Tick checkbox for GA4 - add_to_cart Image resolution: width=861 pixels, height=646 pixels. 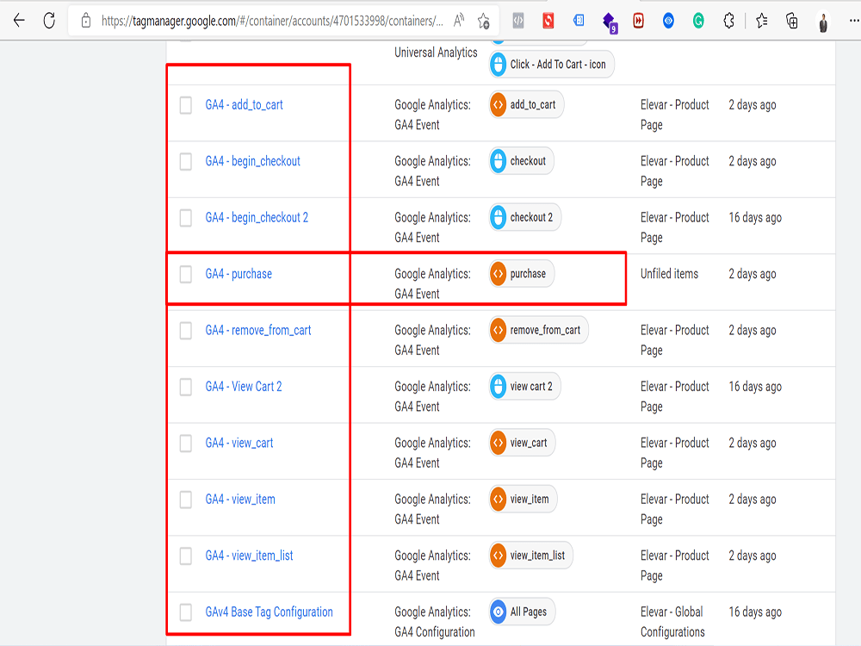(x=186, y=105)
